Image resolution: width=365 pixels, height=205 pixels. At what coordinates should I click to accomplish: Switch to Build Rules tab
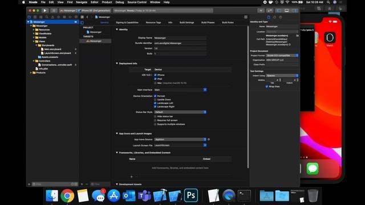(x=228, y=23)
